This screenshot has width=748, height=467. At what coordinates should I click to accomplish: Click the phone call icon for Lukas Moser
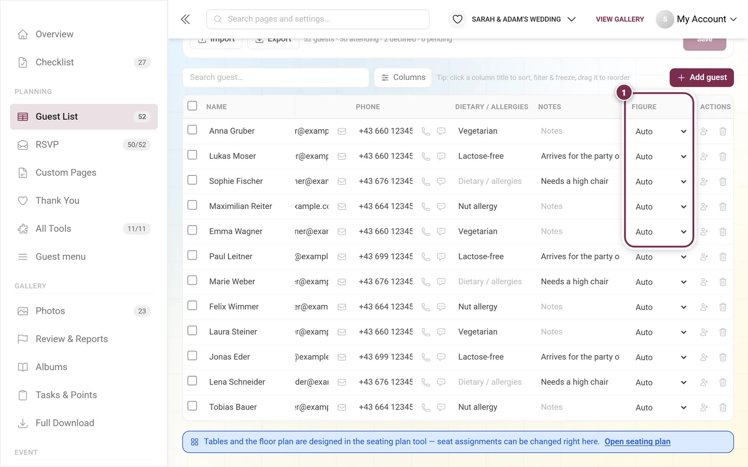426,156
